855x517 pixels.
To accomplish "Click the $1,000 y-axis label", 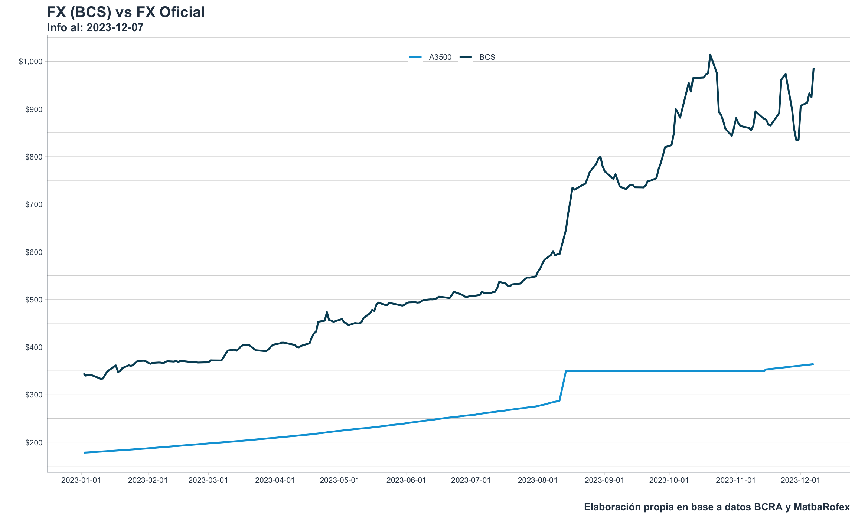I will [x=31, y=62].
